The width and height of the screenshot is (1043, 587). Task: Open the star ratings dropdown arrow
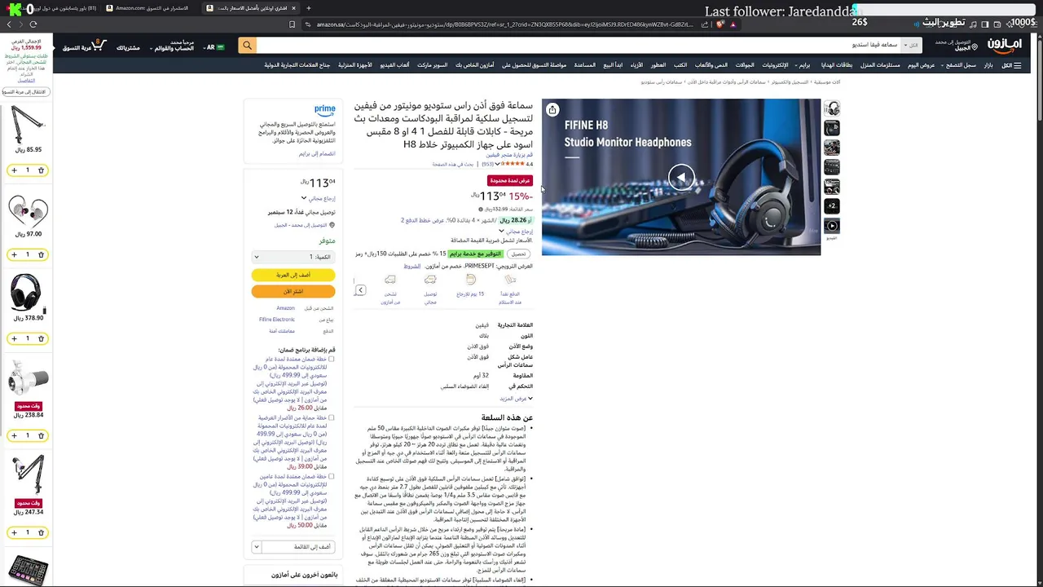pos(499,164)
